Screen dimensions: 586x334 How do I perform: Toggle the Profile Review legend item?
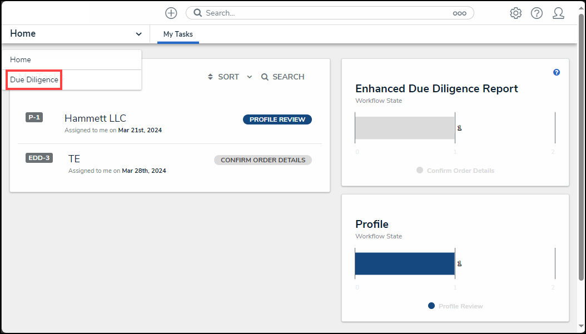click(455, 306)
